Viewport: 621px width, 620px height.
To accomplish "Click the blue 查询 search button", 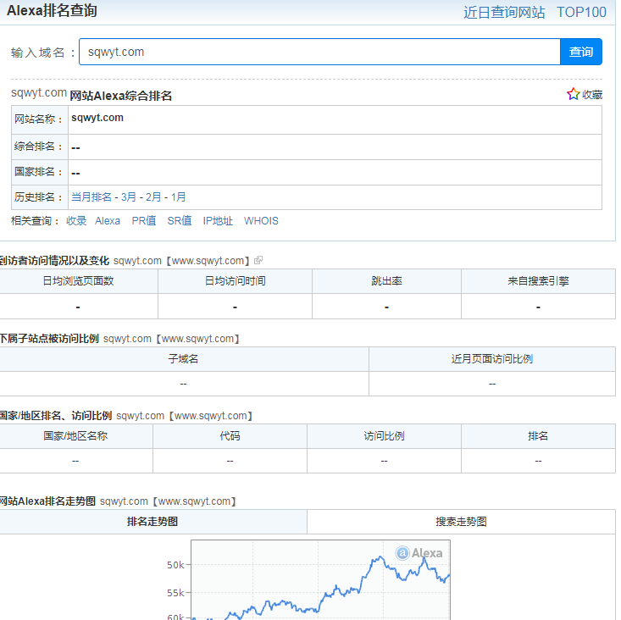I will [581, 52].
